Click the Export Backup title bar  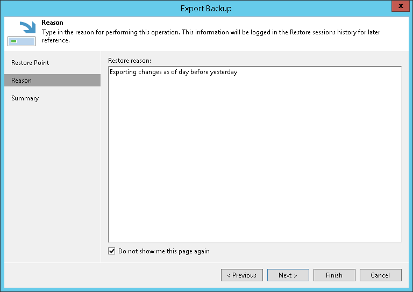point(206,9)
